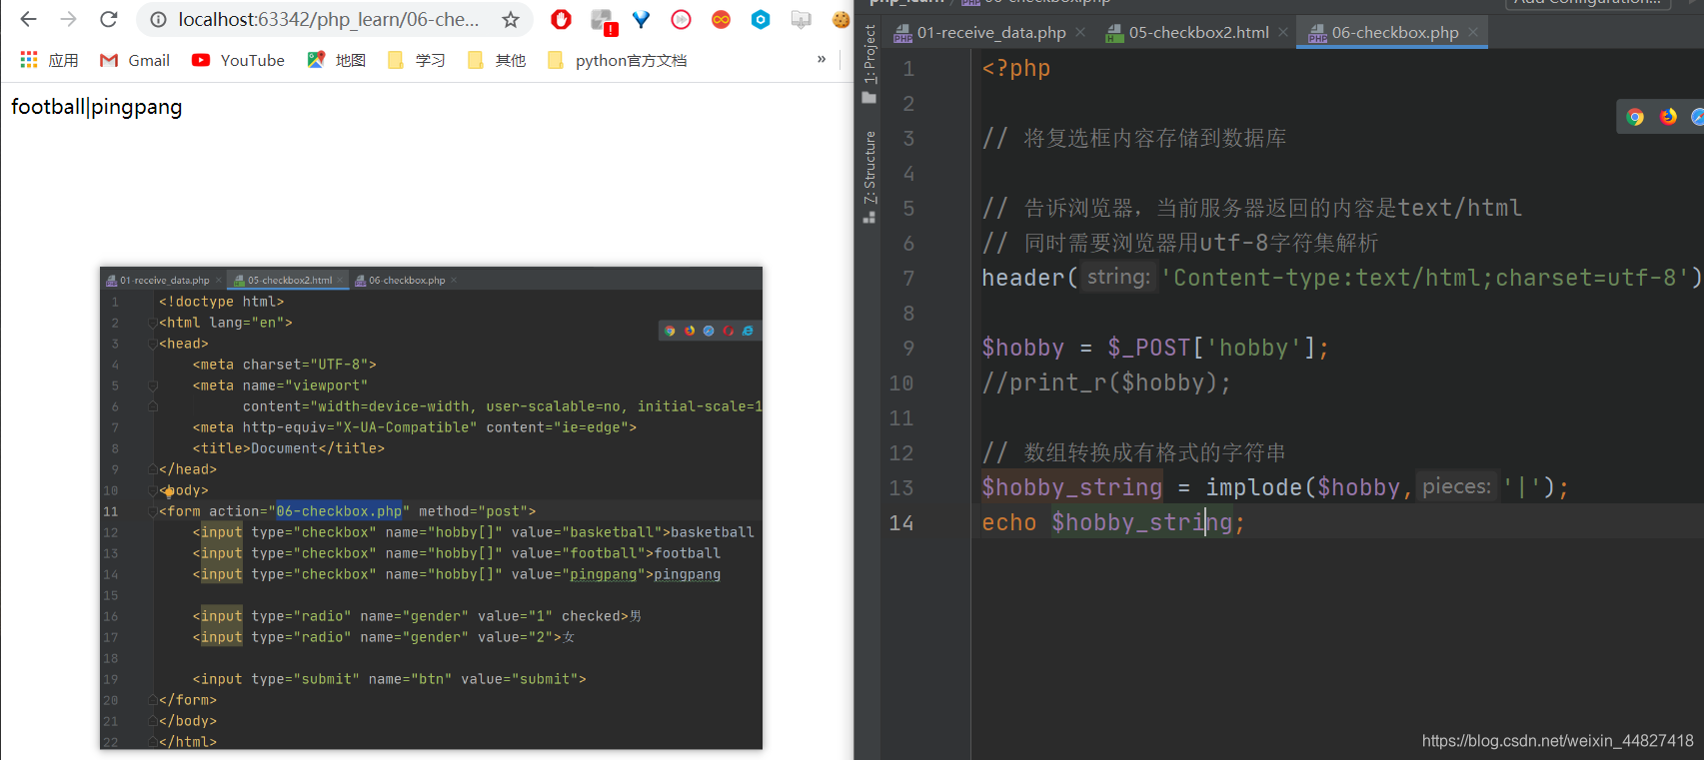Switch to the 01-receive_data.php editor tab
This screenshot has width=1704, height=760.
tap(991, 33)
